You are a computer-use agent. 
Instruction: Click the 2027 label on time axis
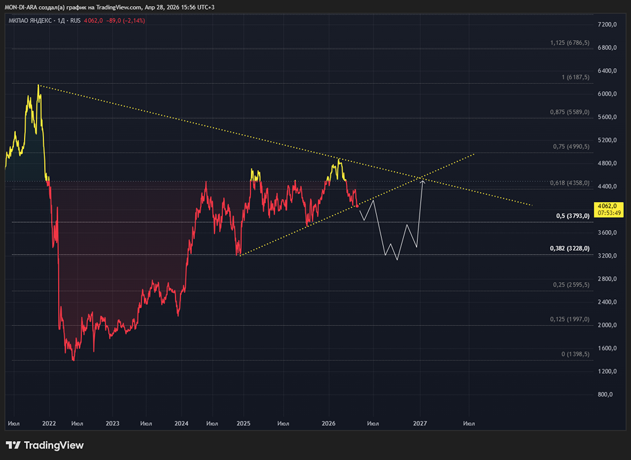coord(420,423)
